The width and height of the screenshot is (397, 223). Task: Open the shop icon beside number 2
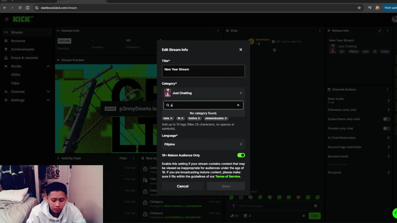point(245,216)
